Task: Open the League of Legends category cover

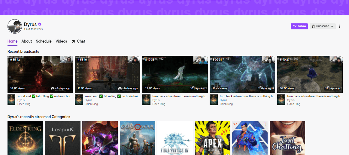Action: pyautogui.click(x=100, y=138)
